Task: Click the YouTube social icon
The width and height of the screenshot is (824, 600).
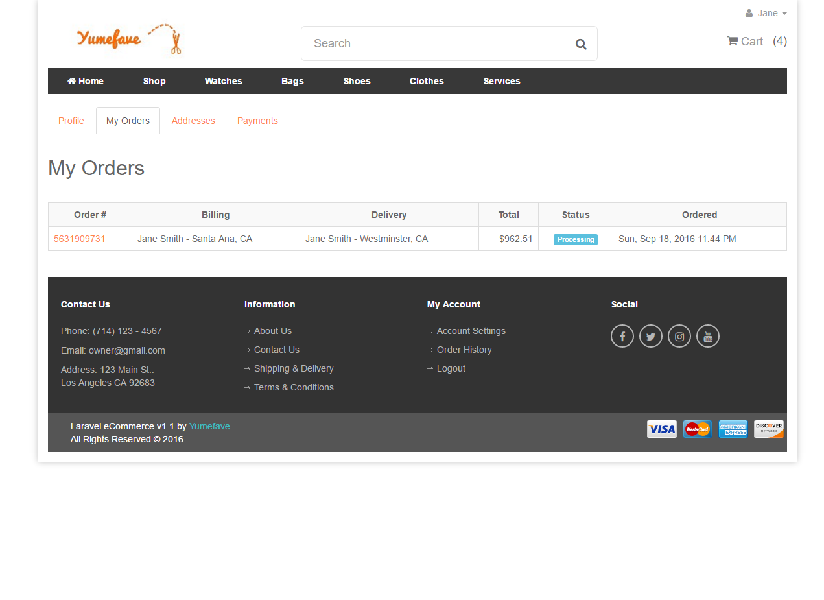Action: [708, 336]
